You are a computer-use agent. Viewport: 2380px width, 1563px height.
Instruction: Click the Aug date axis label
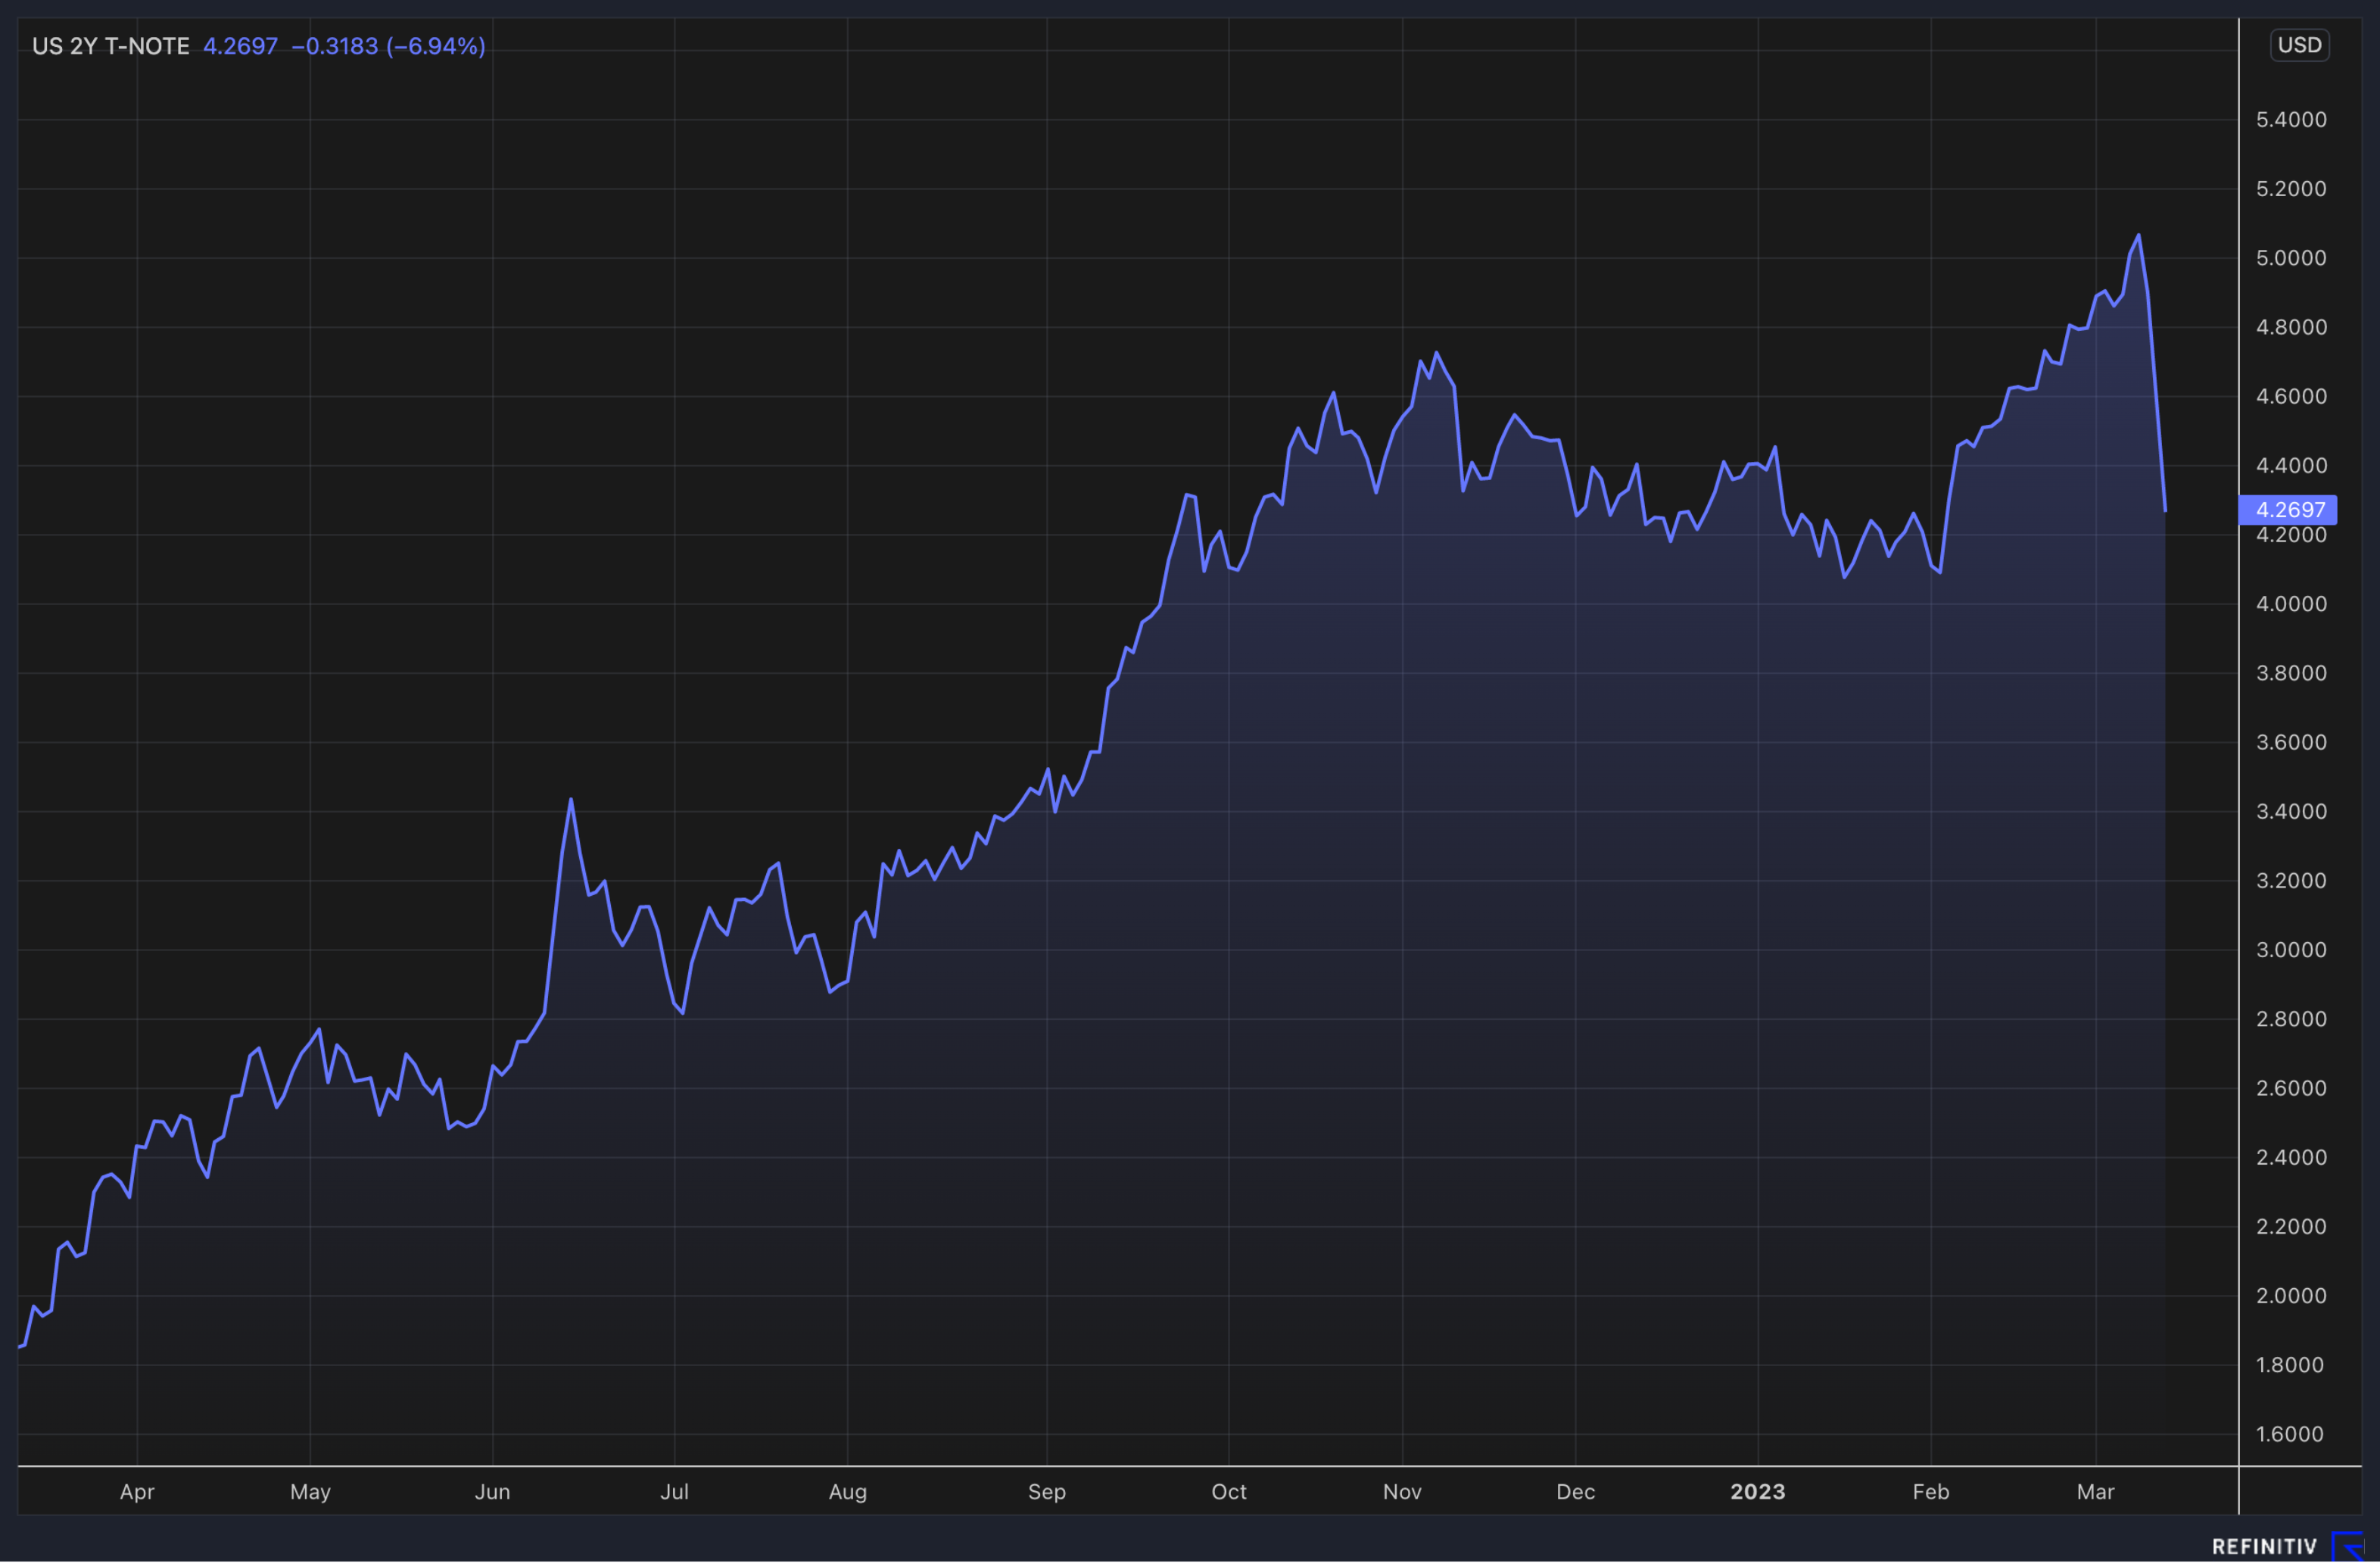tap(848, 1492)
